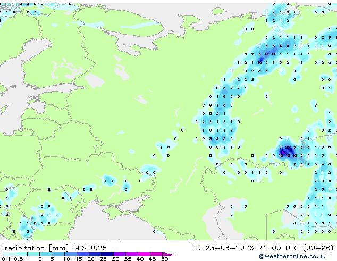Select the 1 mm legend color swatch
The width and height of the screenshot is (337, 261).
[x=33, y=254]
